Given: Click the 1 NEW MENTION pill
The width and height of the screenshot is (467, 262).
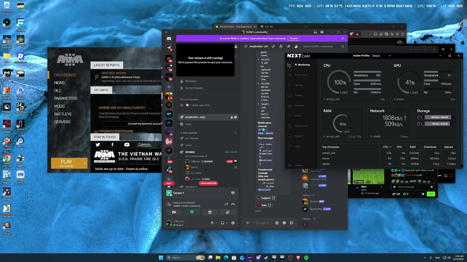Looking at the screenshot, I should coord(208,183).
